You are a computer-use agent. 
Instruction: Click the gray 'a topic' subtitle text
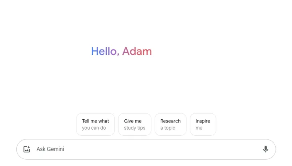pyautogui.click(x=168, y=128)
